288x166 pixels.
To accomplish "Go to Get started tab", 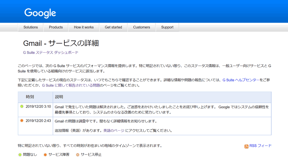I will click(x=113, y=27).
